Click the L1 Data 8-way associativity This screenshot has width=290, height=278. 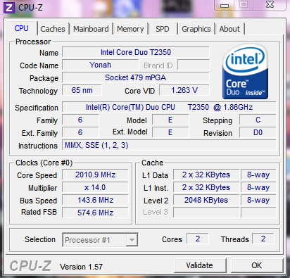258,175
